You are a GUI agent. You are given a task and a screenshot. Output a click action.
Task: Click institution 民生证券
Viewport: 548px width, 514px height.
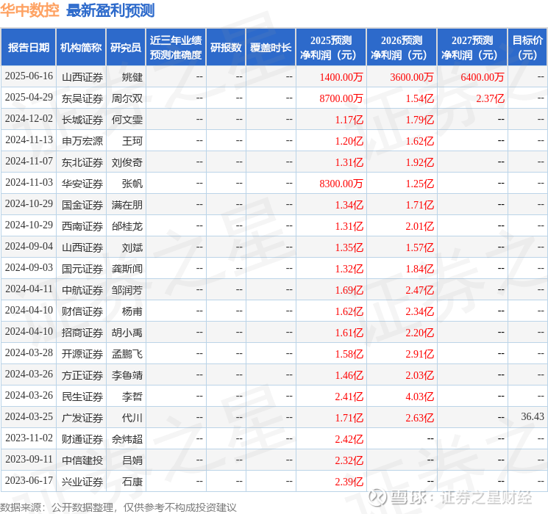click(82, 397)
